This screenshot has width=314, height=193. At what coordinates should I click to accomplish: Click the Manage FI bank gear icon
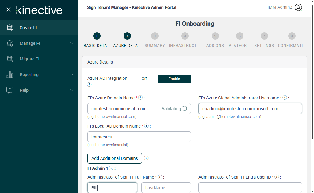tap(10, 43)
